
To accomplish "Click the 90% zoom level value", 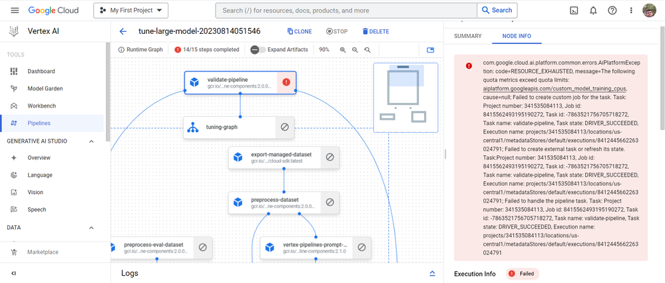I will coord(324,50).
